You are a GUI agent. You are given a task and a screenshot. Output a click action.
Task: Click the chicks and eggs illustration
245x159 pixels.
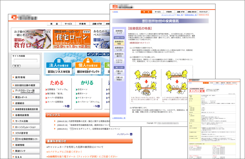(161, 84)
